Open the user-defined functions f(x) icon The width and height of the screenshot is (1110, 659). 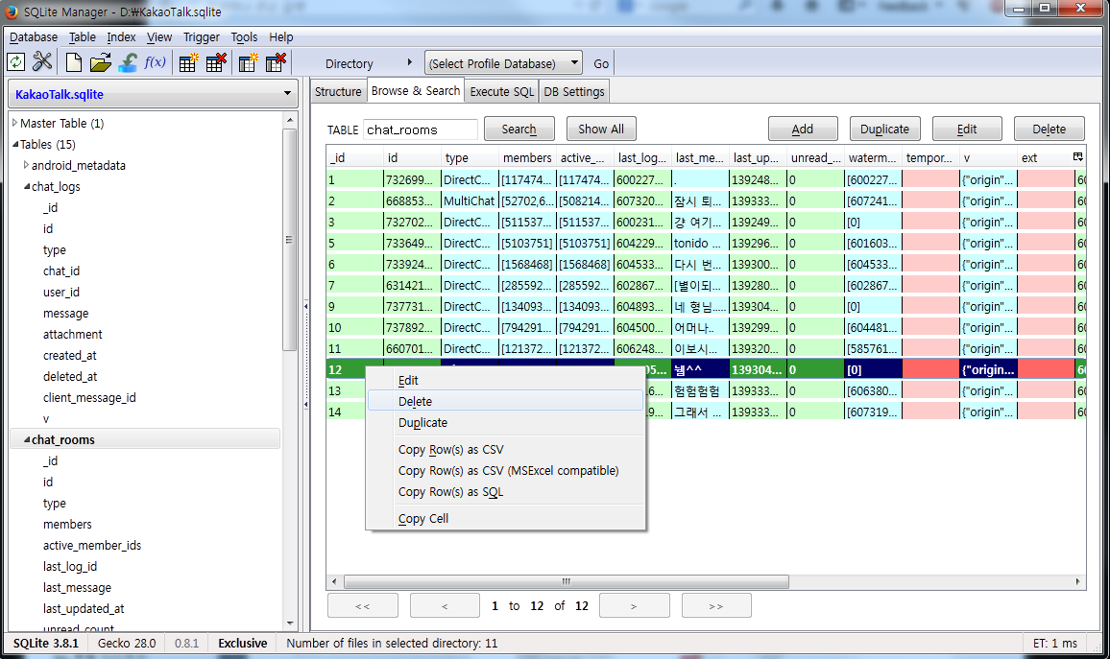tap(155, 62)
